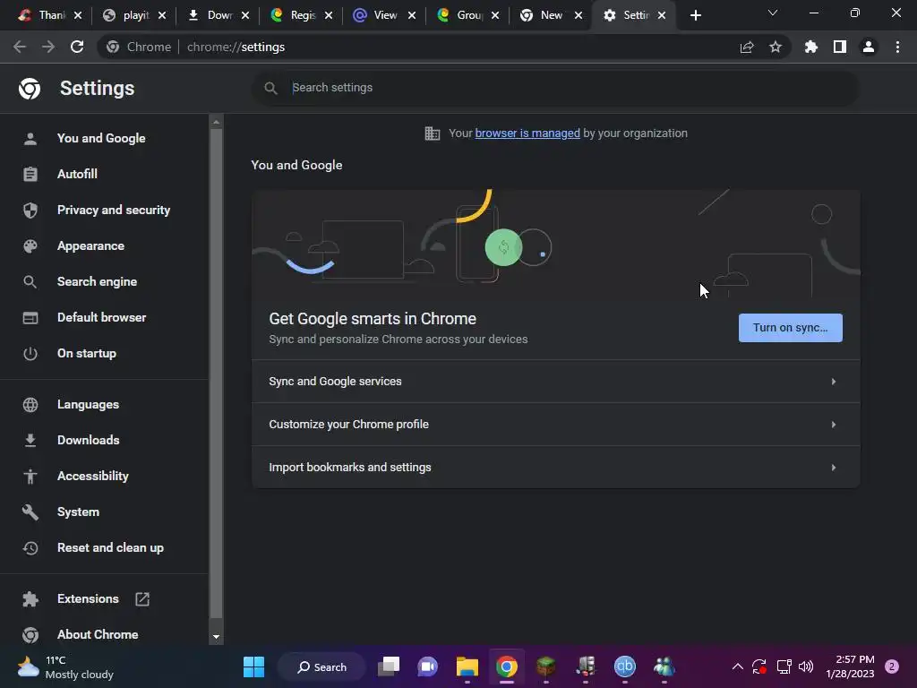Switch to the 'Grou' tab

tap(467, 15)
